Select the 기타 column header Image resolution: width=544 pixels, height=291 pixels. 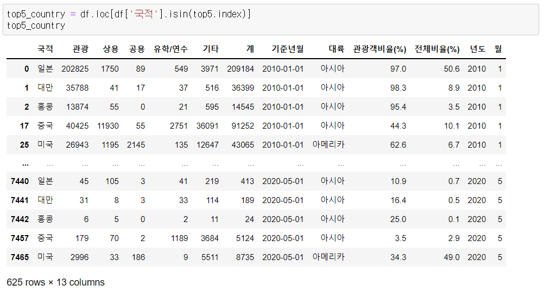(211, 49)
